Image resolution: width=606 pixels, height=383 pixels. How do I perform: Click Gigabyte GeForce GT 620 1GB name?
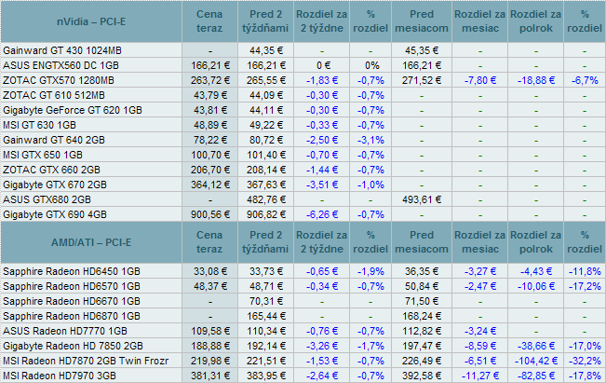click(73, 110)
